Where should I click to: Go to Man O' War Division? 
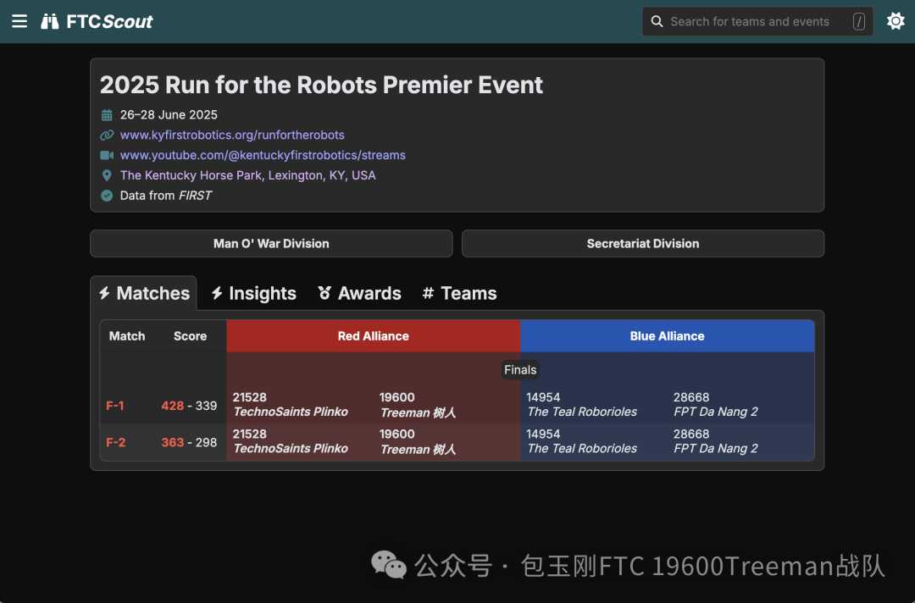(x=271, y=243)
